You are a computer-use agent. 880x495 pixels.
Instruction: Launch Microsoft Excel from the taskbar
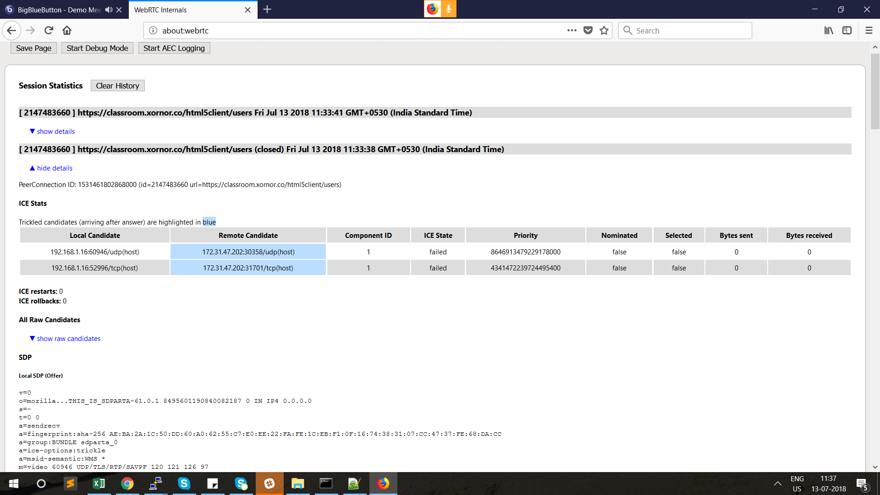99,484
